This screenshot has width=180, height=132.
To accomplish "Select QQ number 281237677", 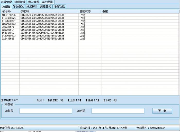I will point(8,27).
